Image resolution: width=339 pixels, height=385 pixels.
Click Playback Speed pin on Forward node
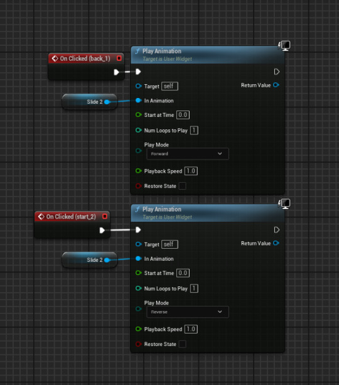click(139, 171)
